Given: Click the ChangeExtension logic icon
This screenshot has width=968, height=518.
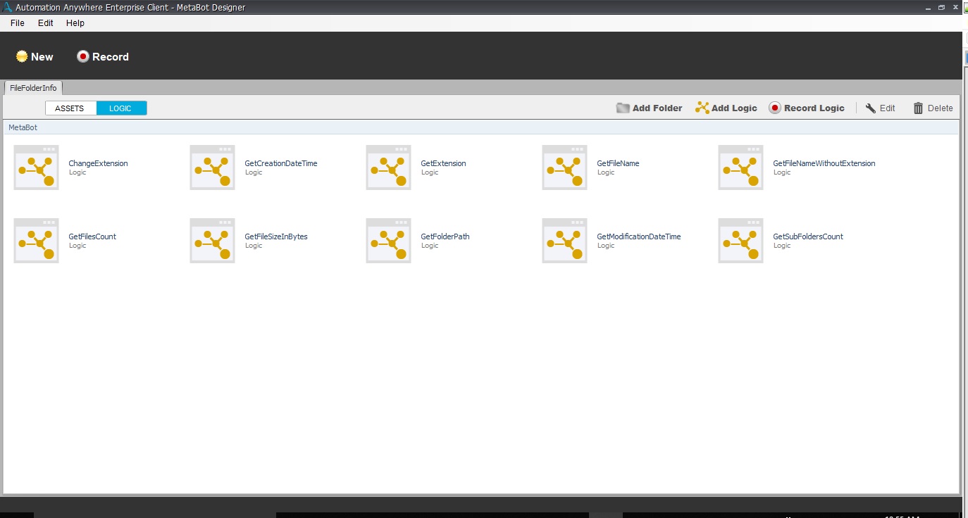Looking at the screenshot, I should [36, 168].
